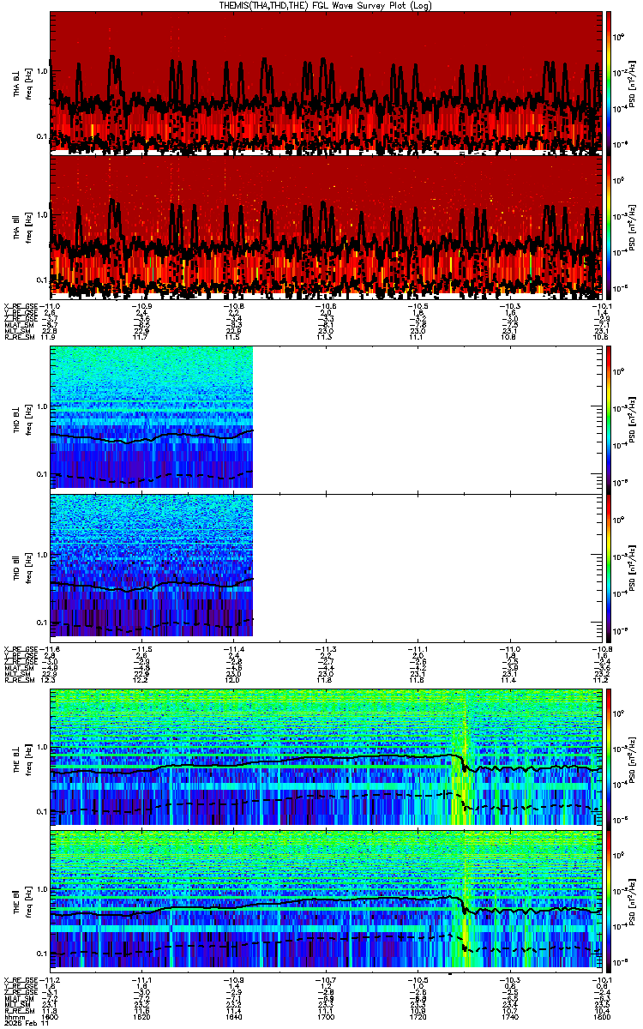Select the THD B-perpendicular spectrogram data
Image resolution: width=643 pixels, height=1029 pixels.
(x=152, y=417)
